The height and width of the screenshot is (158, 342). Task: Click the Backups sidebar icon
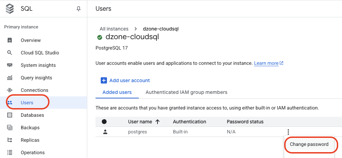tap(10, 128)
